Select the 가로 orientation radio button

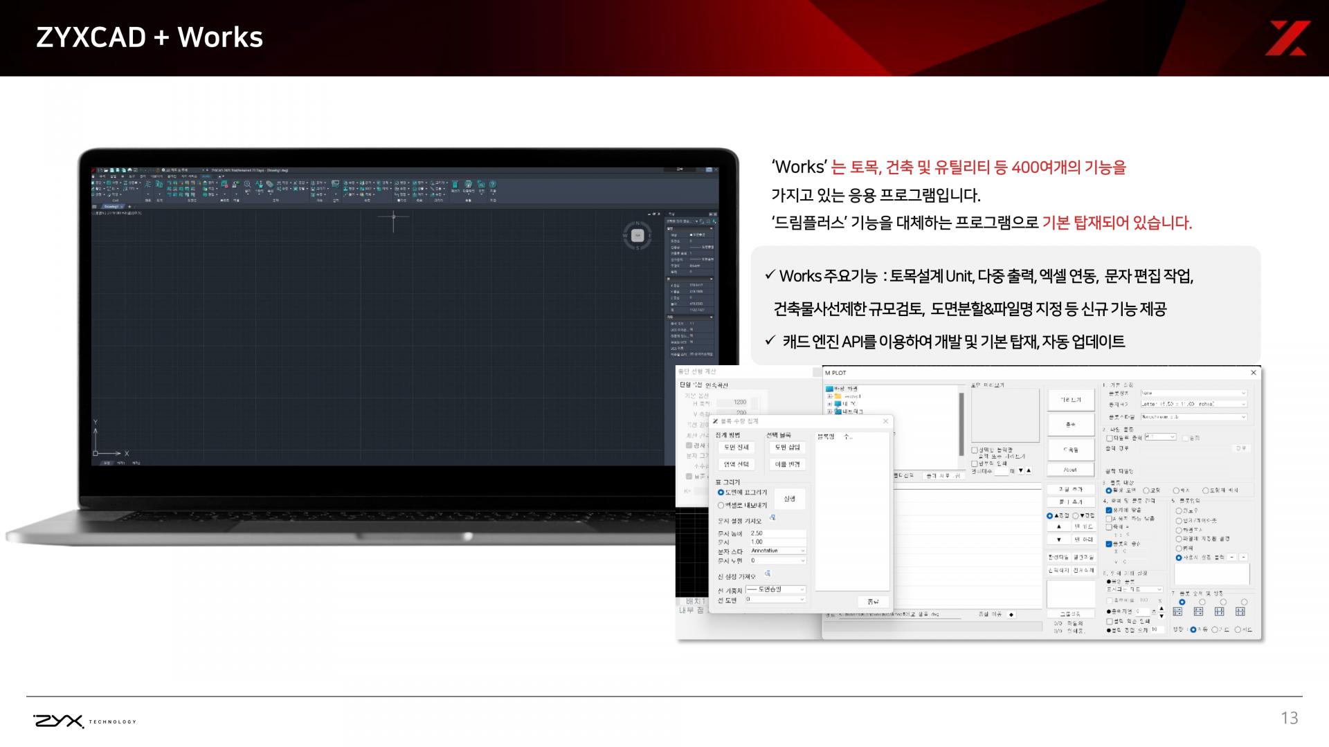coord(1215,629)
